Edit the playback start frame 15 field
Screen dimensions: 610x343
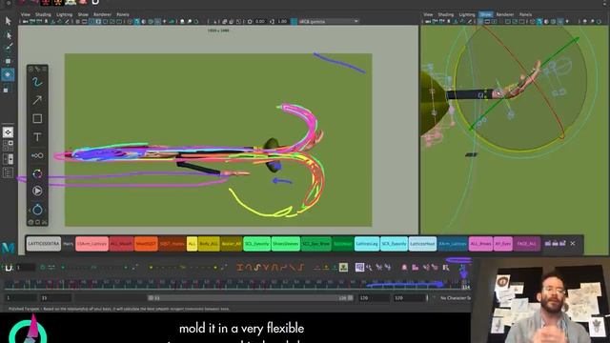tap(55, 298)
